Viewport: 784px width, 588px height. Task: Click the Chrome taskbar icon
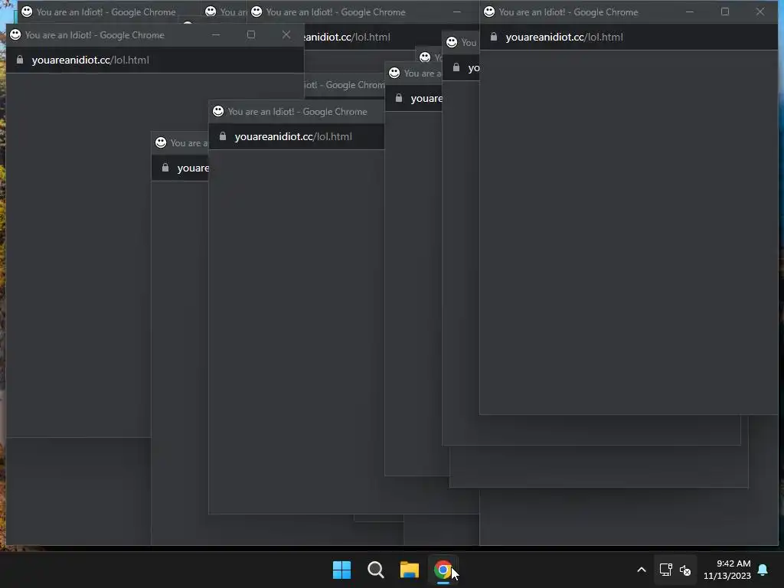[x=443, y=570]
